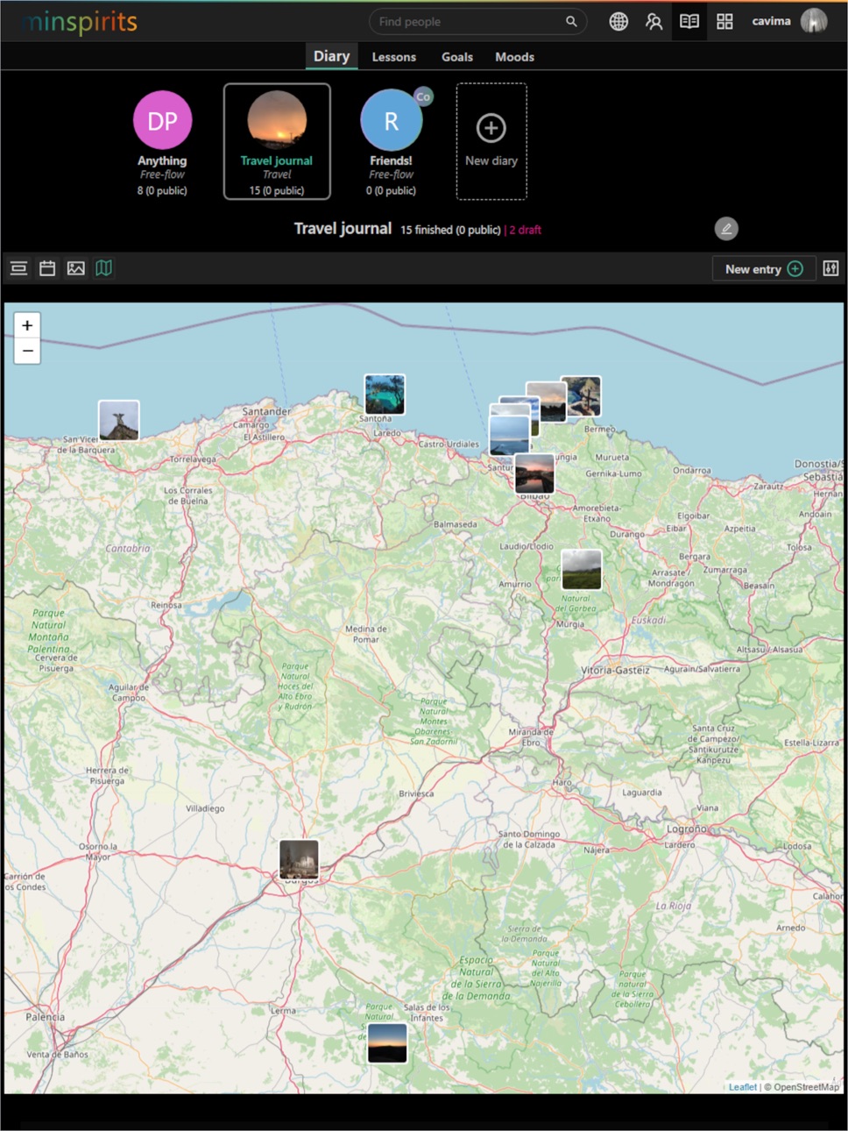
Task: Open the diary book icon in header
Action: [689, 22]
